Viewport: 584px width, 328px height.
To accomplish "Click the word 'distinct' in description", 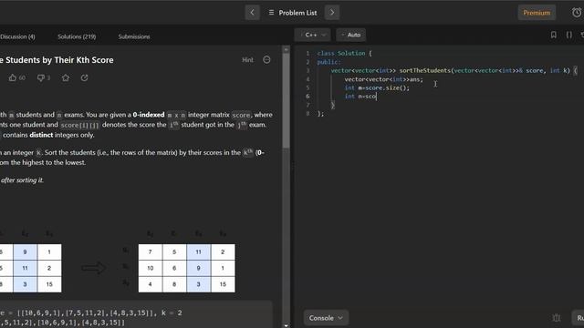I will click(41, 135).
